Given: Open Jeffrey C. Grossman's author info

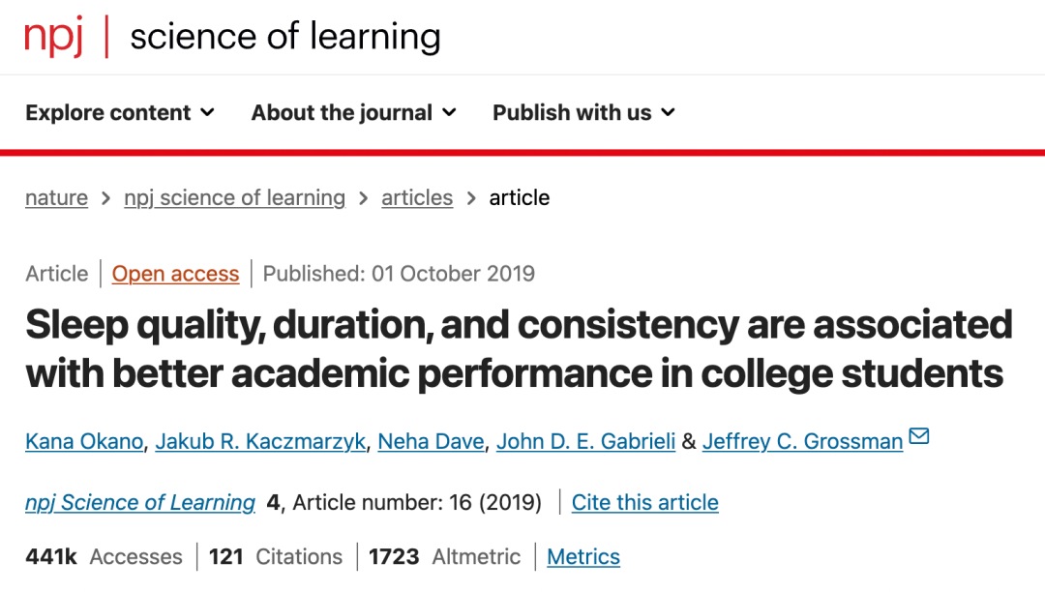Looking at the screenshot, I should click(802, 441).
